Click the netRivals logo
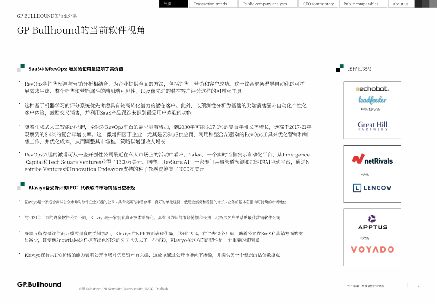The width and height of the screenshot is (437, 303). [372, 159]
